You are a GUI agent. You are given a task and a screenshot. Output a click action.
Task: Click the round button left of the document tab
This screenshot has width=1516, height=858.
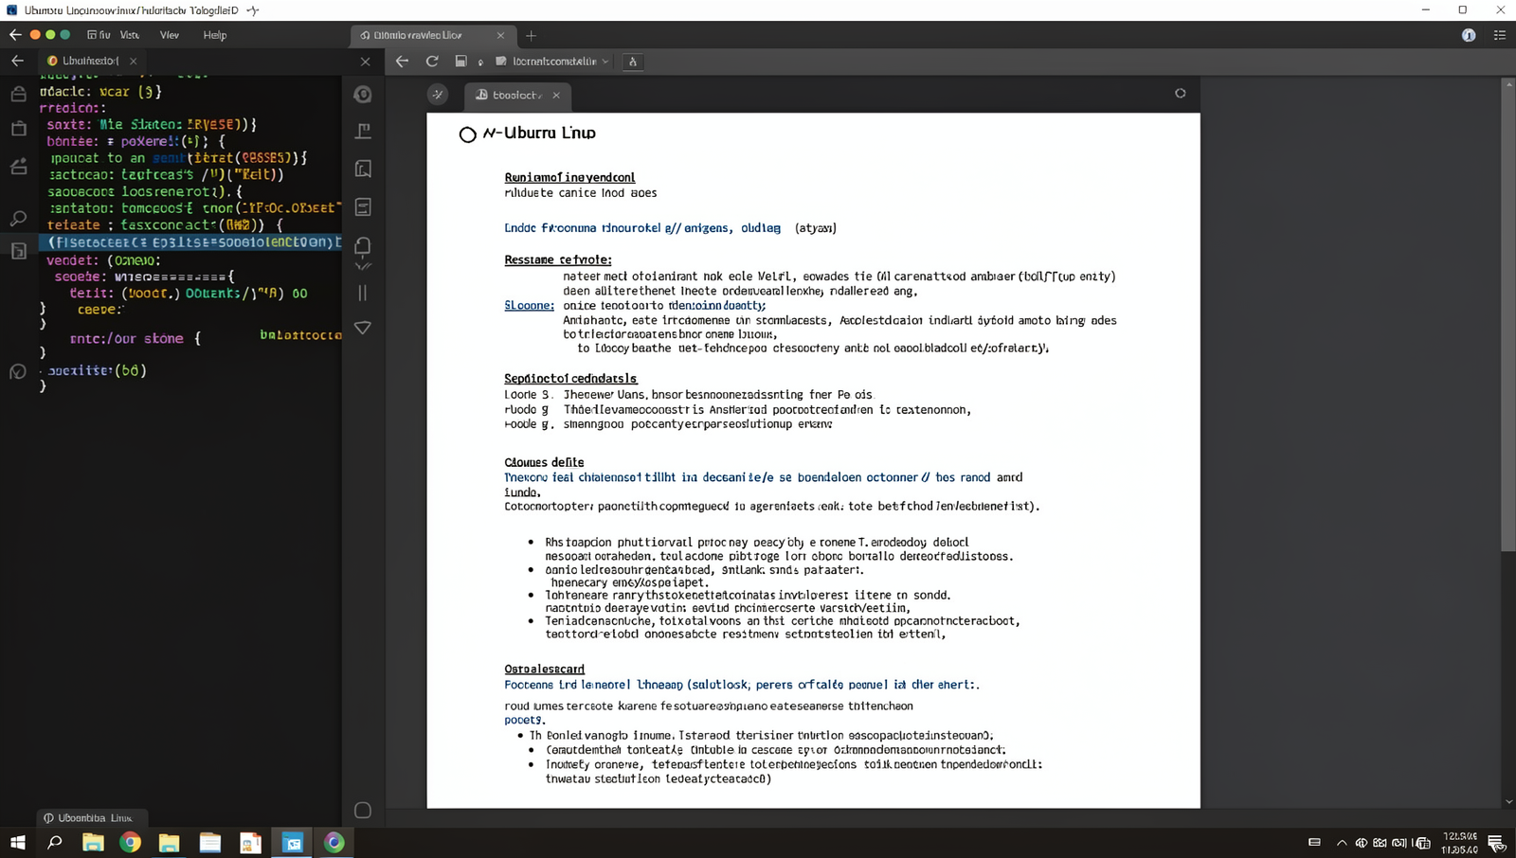tap(438, 94)
